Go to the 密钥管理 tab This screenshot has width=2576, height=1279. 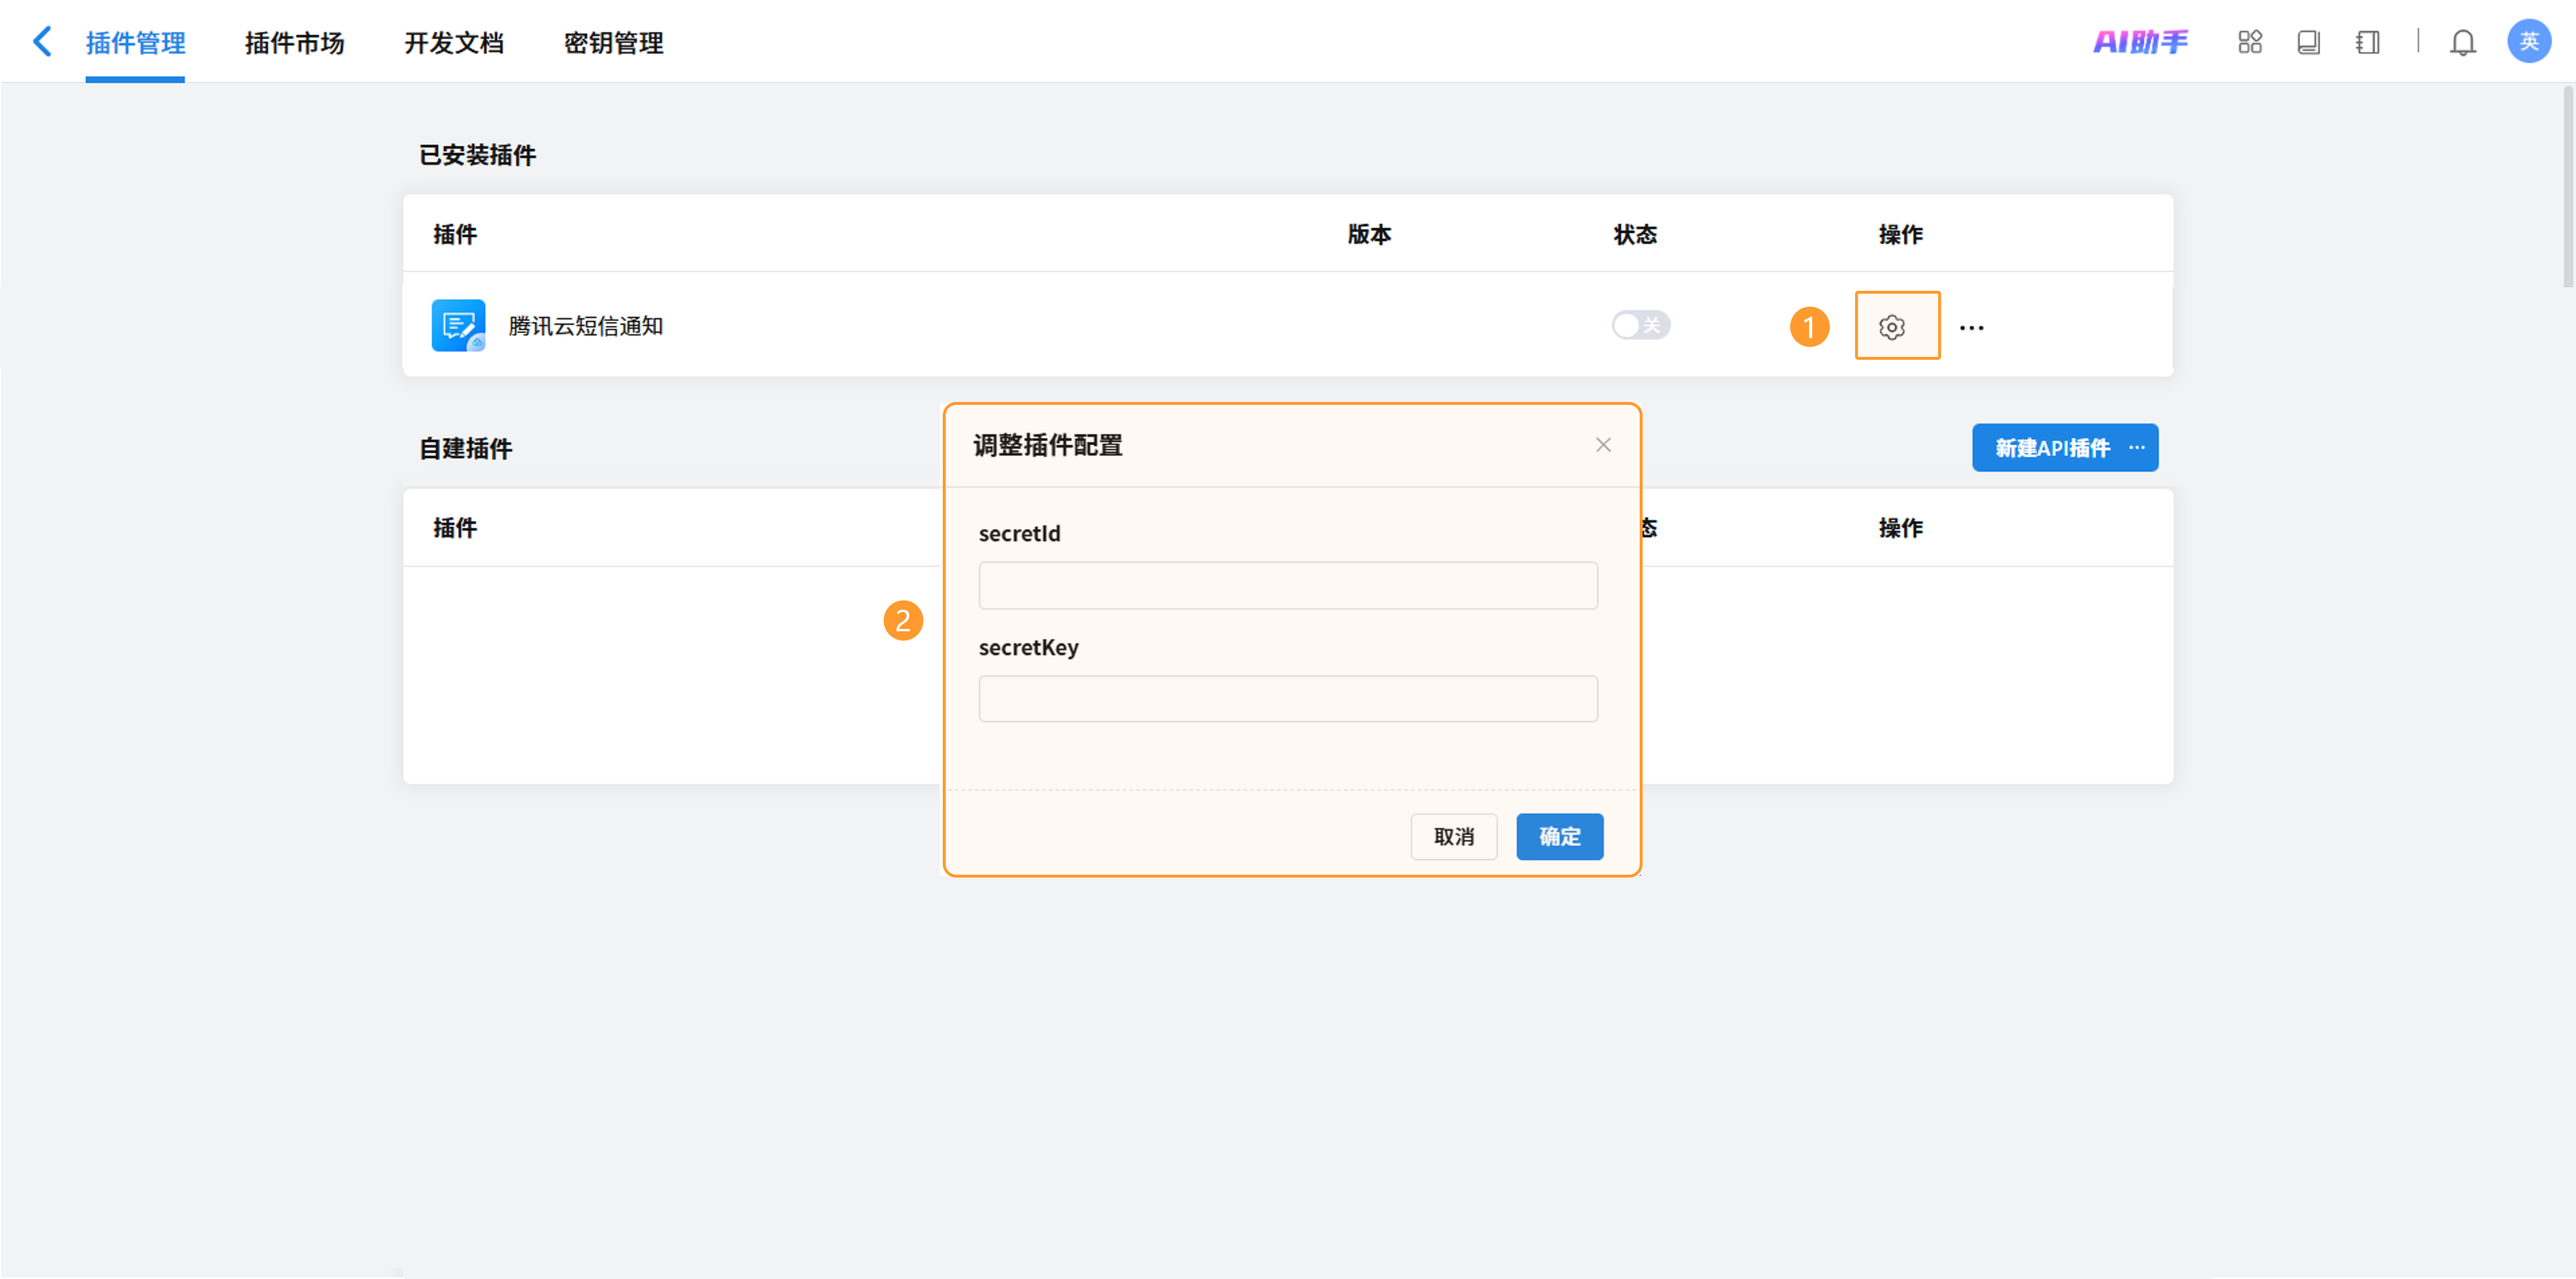pyautogui.click(x=614, y=43)
